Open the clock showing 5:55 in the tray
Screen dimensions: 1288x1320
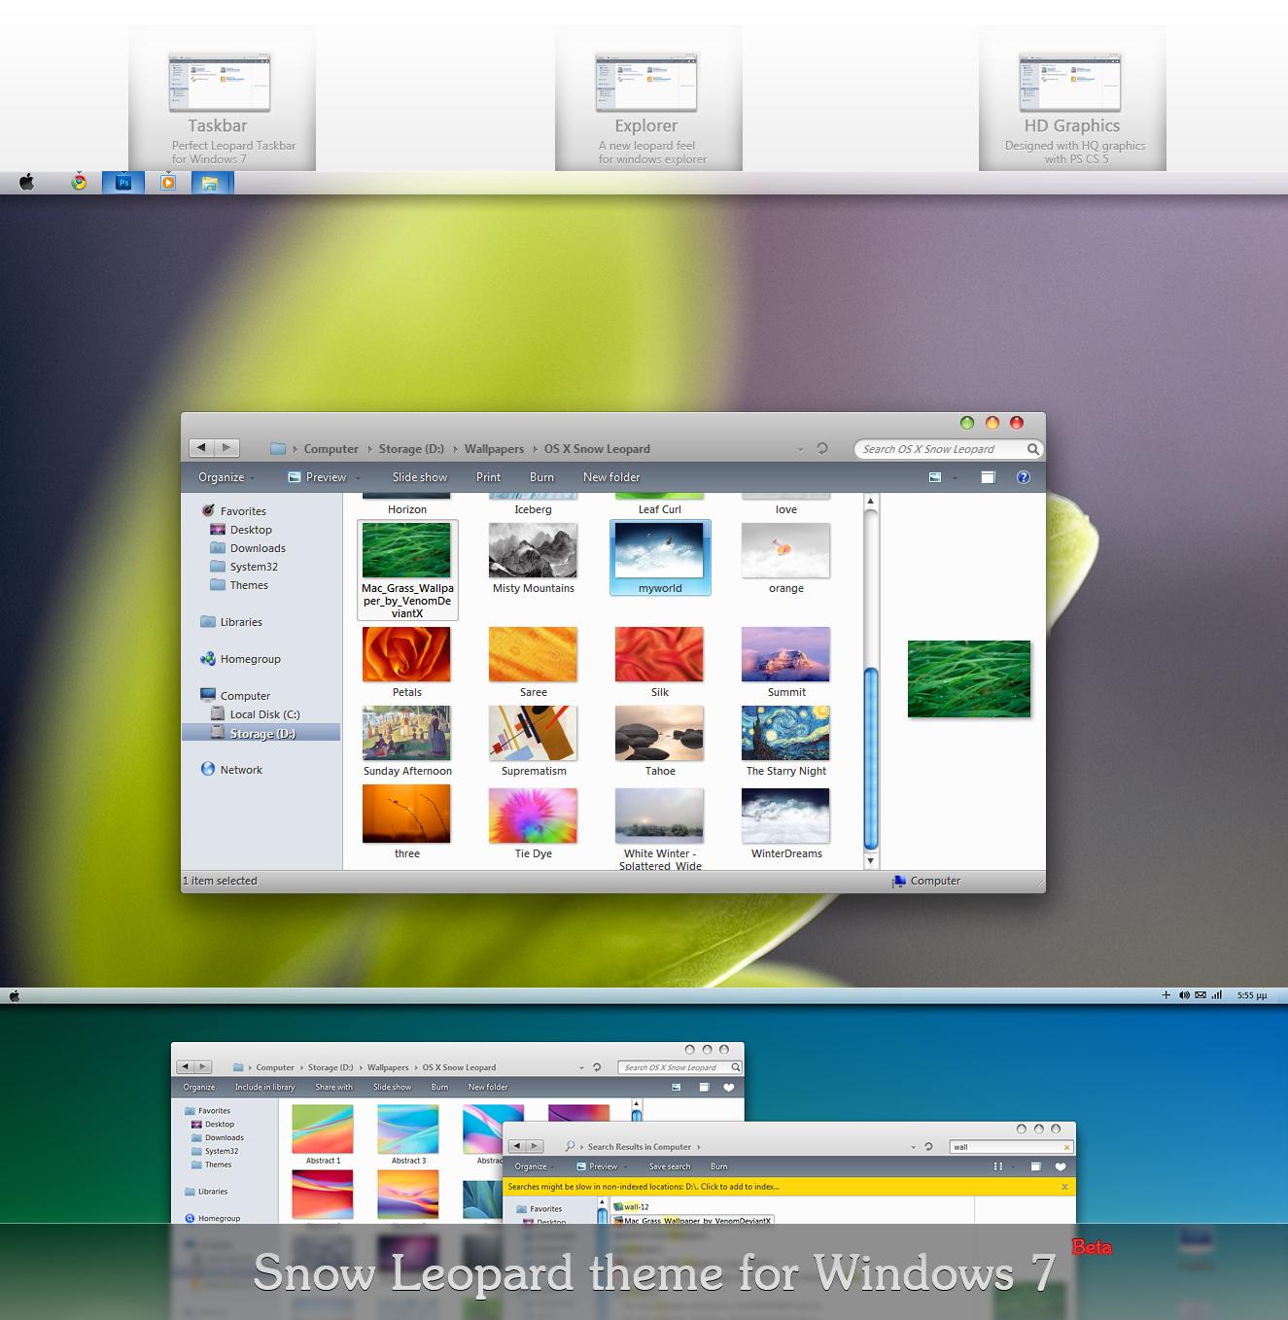click(1252, 995)
